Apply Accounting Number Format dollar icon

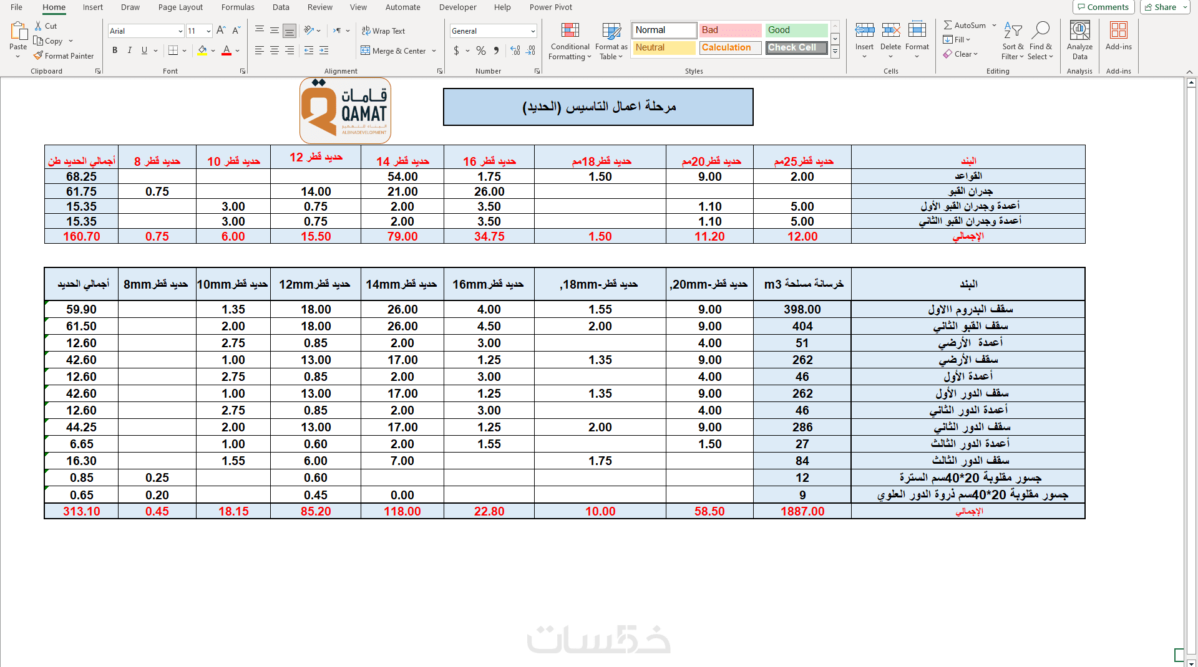[x=456, y=50]
